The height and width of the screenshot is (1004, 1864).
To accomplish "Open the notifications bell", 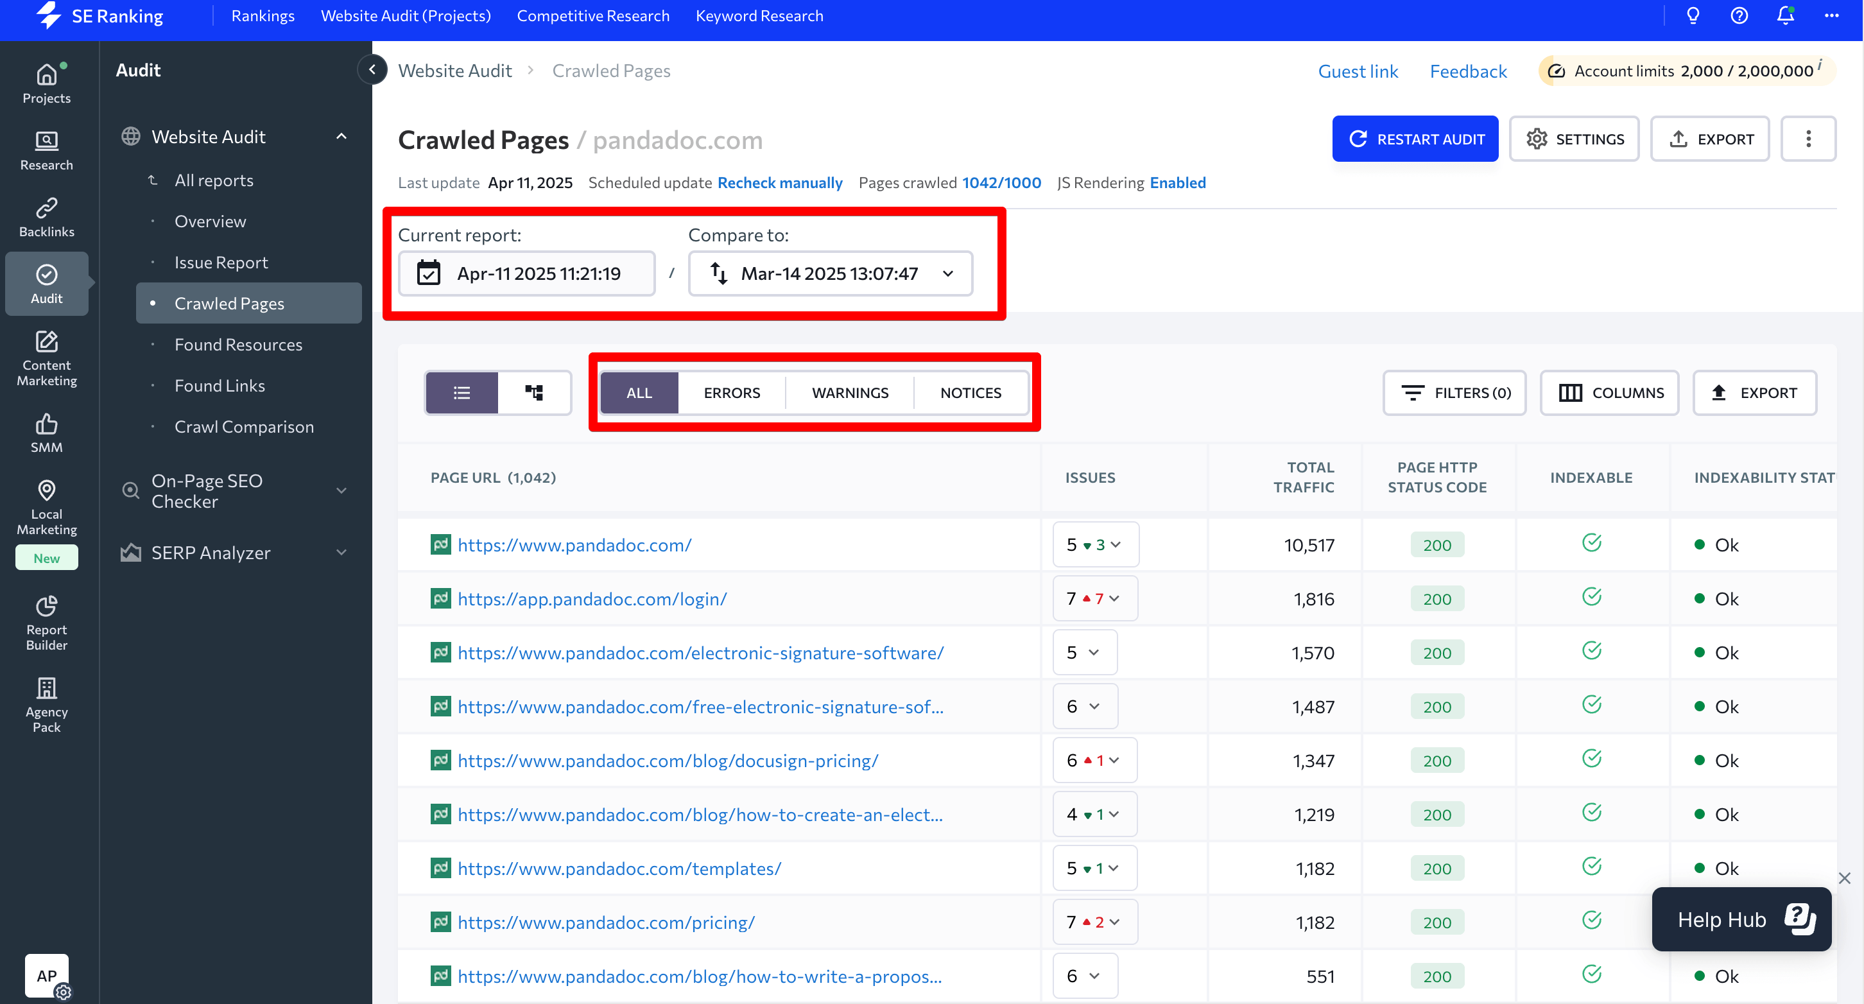I will (1785, 16).
